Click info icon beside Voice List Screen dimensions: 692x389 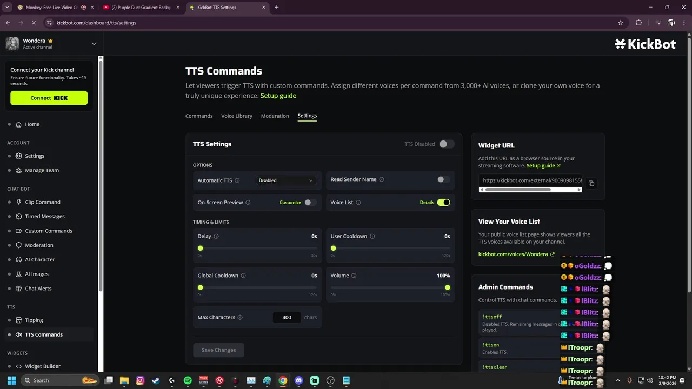[x=358, y=203]
